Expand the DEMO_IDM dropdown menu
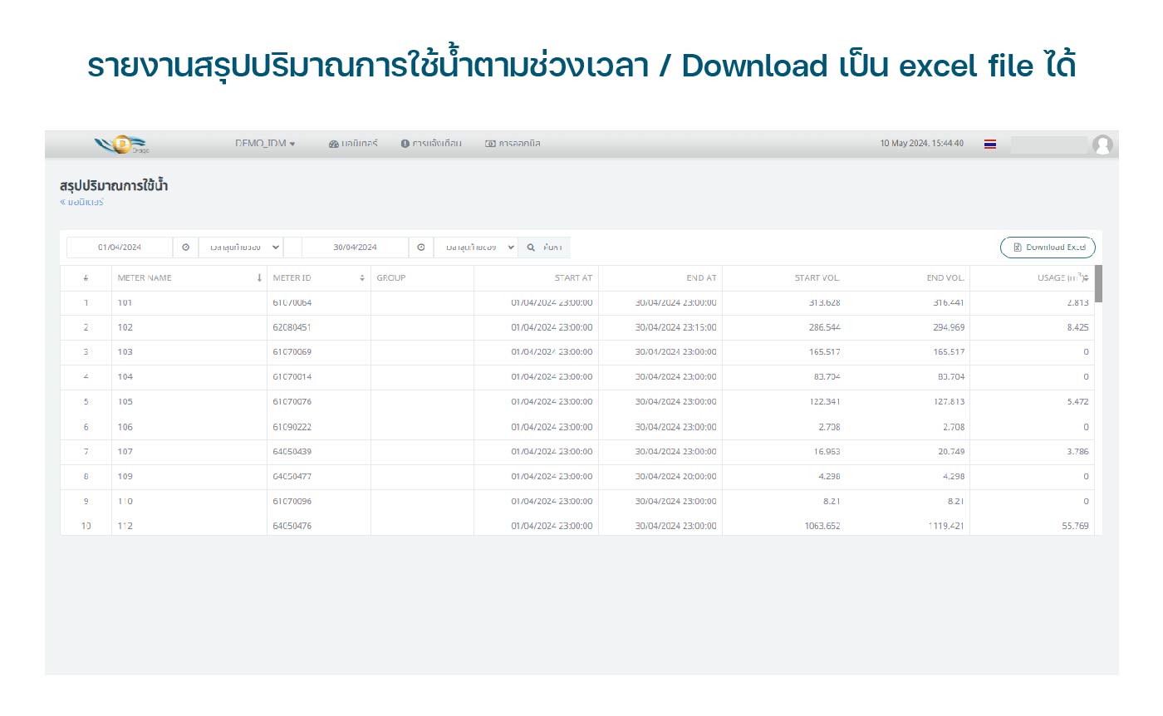 tap(266, 144)
